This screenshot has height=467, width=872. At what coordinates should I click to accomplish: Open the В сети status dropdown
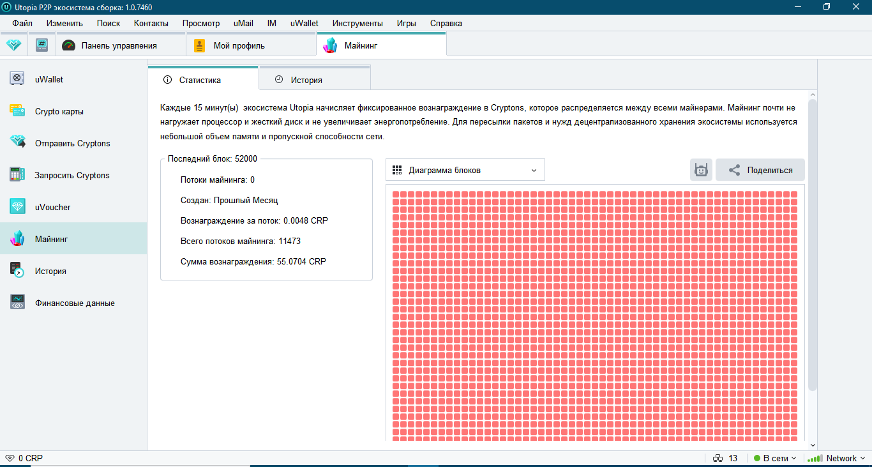coord(776,458)
